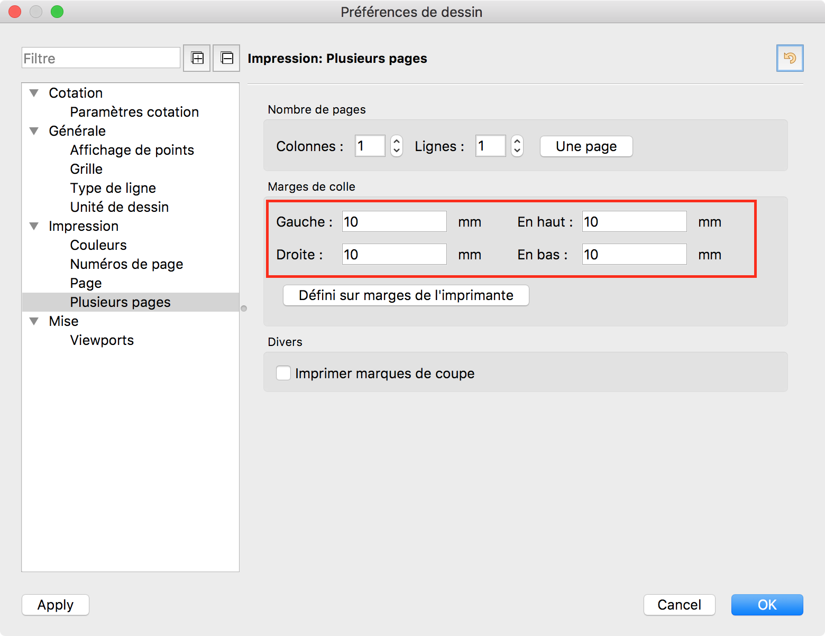The width and height of the screenshot is (825, 636).
Task: Open Paramètres cotation preferences
Action: point(134,112)
